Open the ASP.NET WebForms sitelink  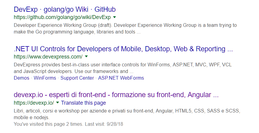[121, 78]
